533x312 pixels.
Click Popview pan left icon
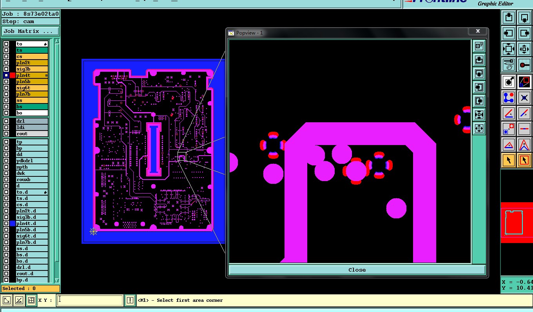pos(479,87)
